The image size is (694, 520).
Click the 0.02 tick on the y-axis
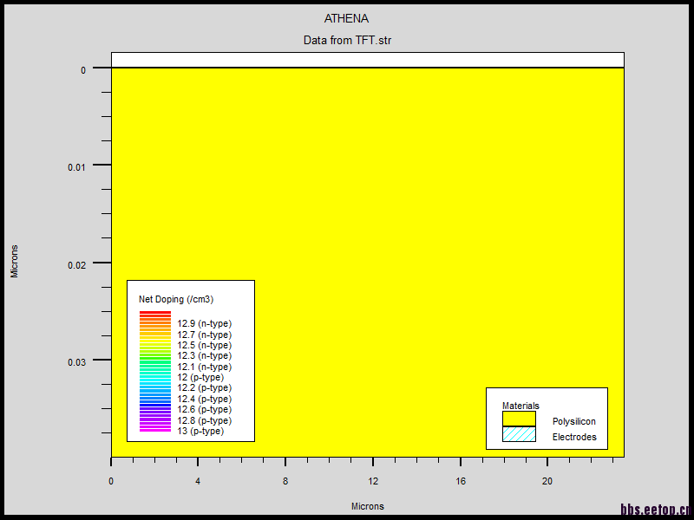[77, 263]
